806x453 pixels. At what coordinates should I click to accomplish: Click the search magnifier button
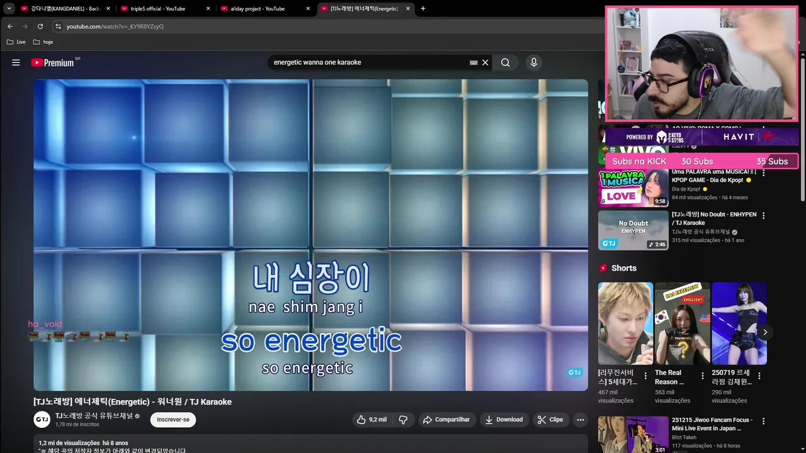tap(506, 62)
